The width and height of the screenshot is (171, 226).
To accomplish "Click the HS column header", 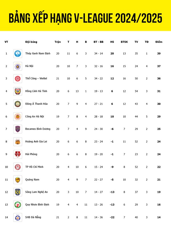I will pyautogui.click(x=112, y=42).
